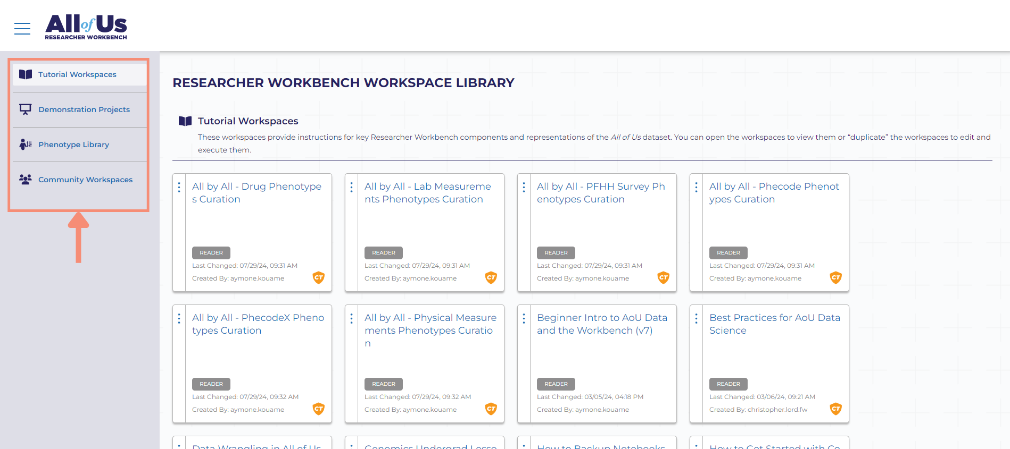This screenshot has height=449, width=1010.
Task: Open kebab menu on Beginner Intro to AoU card
Action: click(524, 318)
